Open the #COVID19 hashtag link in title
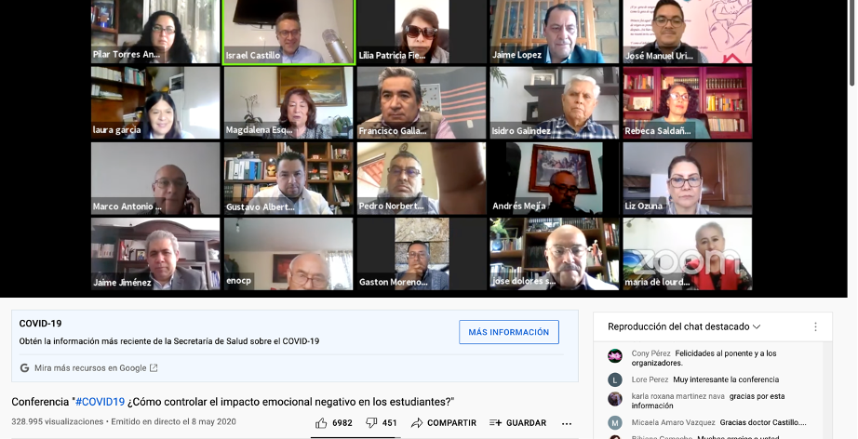The image size is (858, 439). coord(101,402)
